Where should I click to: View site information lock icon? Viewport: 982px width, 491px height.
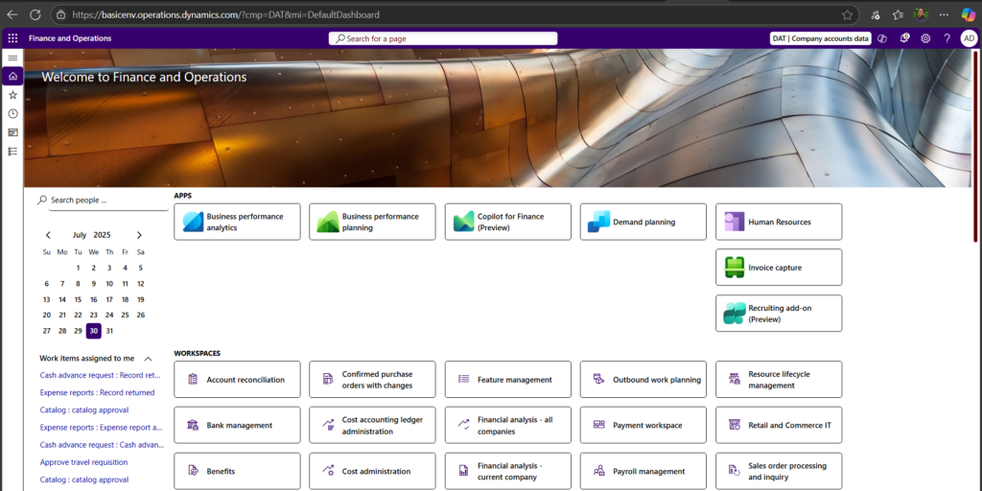[x=59, y=14]
